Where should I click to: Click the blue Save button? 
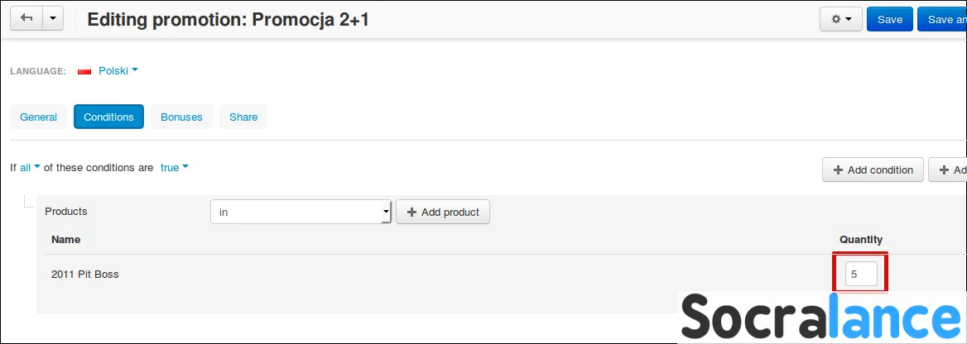point(890,19)
